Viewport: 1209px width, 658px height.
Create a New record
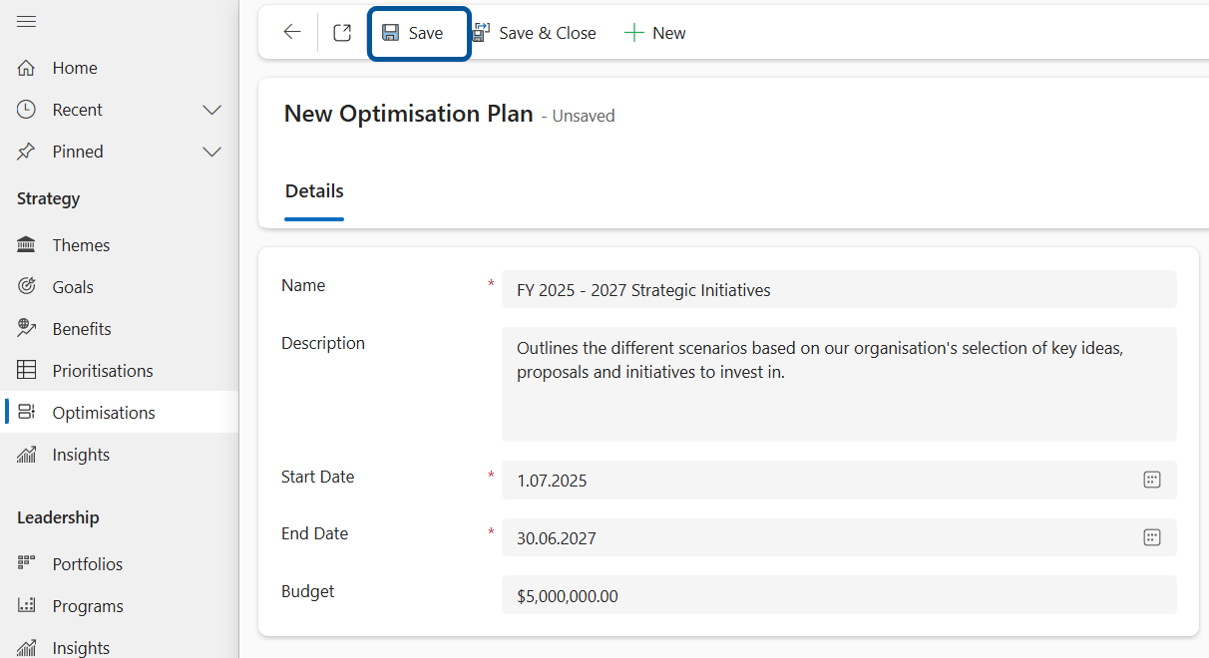click(655, 33)
